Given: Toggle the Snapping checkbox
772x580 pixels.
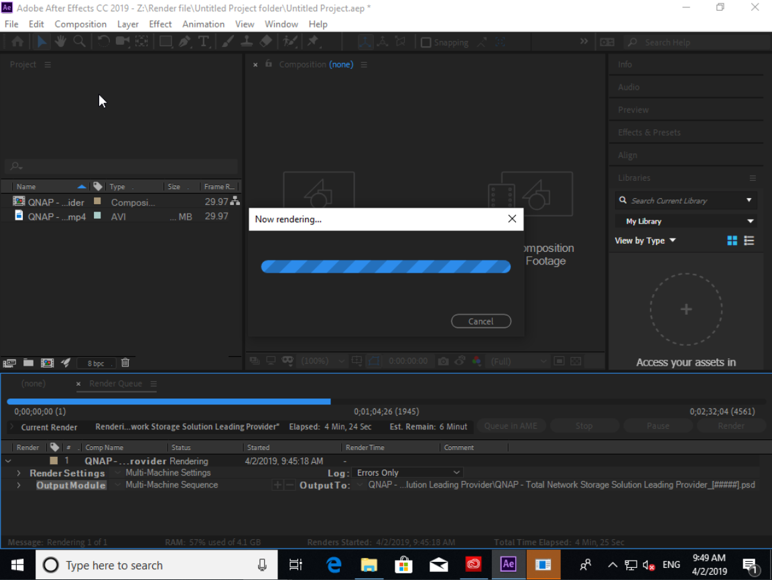Looking at the screenshot, I should pyautogui.click(x=426, y=42).
